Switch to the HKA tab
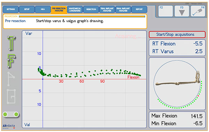Viewport: 209px width, 132px height. [43, 9]
